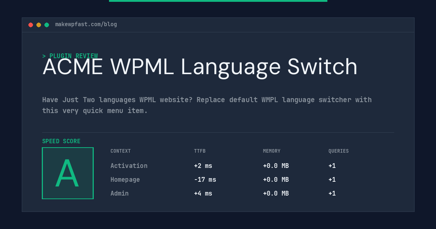Click the ACME WPML Language Switch title
This screenshot has width=436, height=229.
coord(200,67)
